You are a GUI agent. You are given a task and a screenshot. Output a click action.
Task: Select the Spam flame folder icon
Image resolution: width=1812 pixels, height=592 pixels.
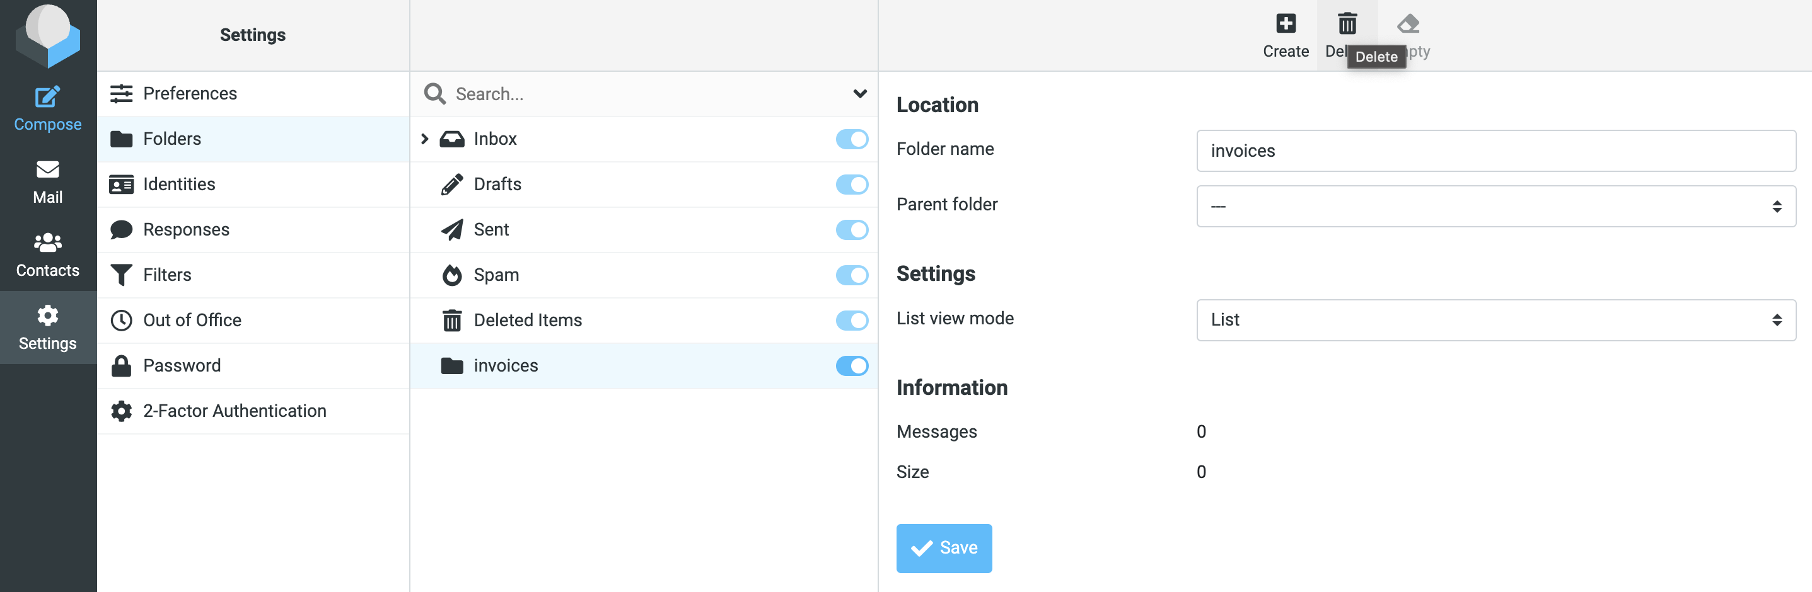[x=451, y=275]
